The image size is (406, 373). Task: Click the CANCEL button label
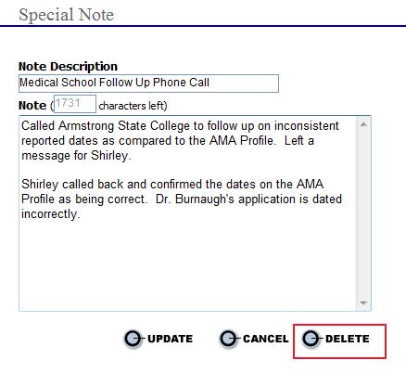(266, 339)
